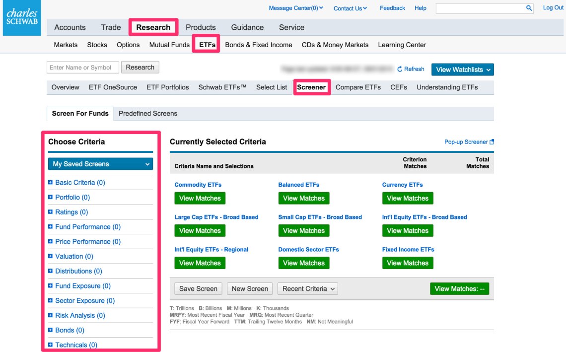The width and height of the screenshot is (566, 352).
Task: View matches for Currency ETFs
Action: click(x=408, y=198)
